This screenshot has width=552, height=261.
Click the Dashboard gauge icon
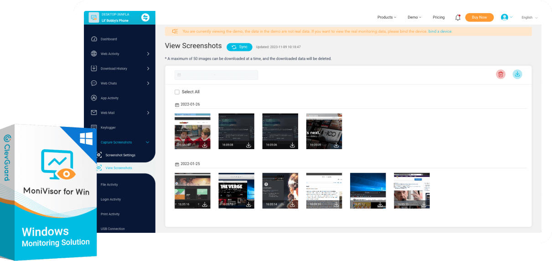94,39
